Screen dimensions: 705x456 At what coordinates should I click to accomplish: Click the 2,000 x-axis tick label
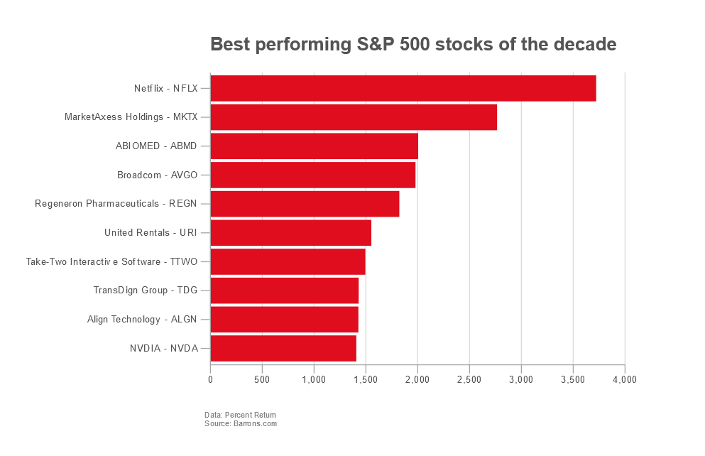point(417,380)
